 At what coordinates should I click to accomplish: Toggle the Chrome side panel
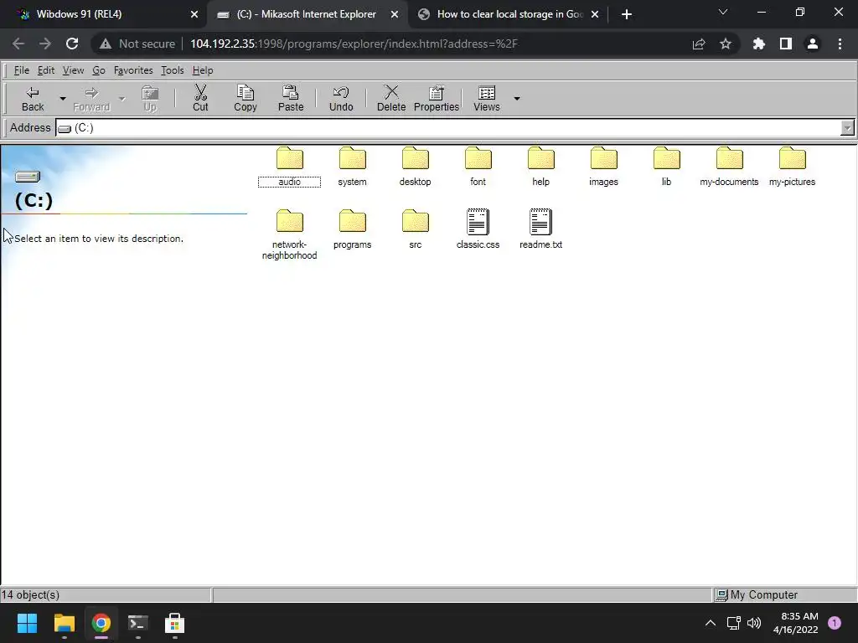786,44
